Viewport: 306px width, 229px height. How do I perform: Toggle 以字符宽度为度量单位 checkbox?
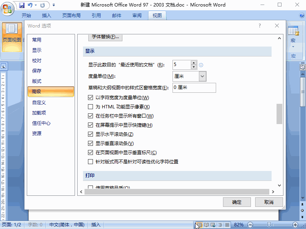(90, 98)
